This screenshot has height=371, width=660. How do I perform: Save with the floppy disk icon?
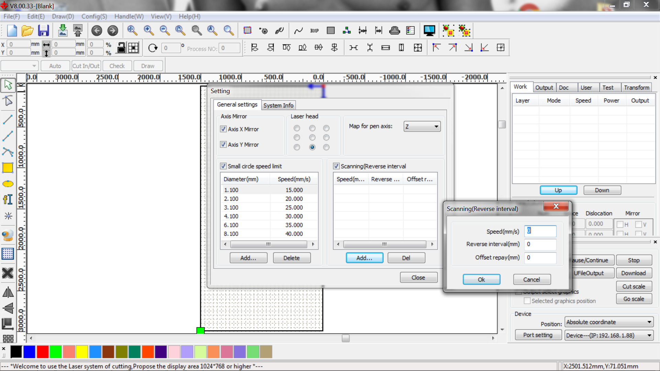[x=43, y=31]
